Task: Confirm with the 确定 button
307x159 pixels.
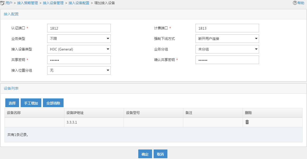Action: point(145,154)
